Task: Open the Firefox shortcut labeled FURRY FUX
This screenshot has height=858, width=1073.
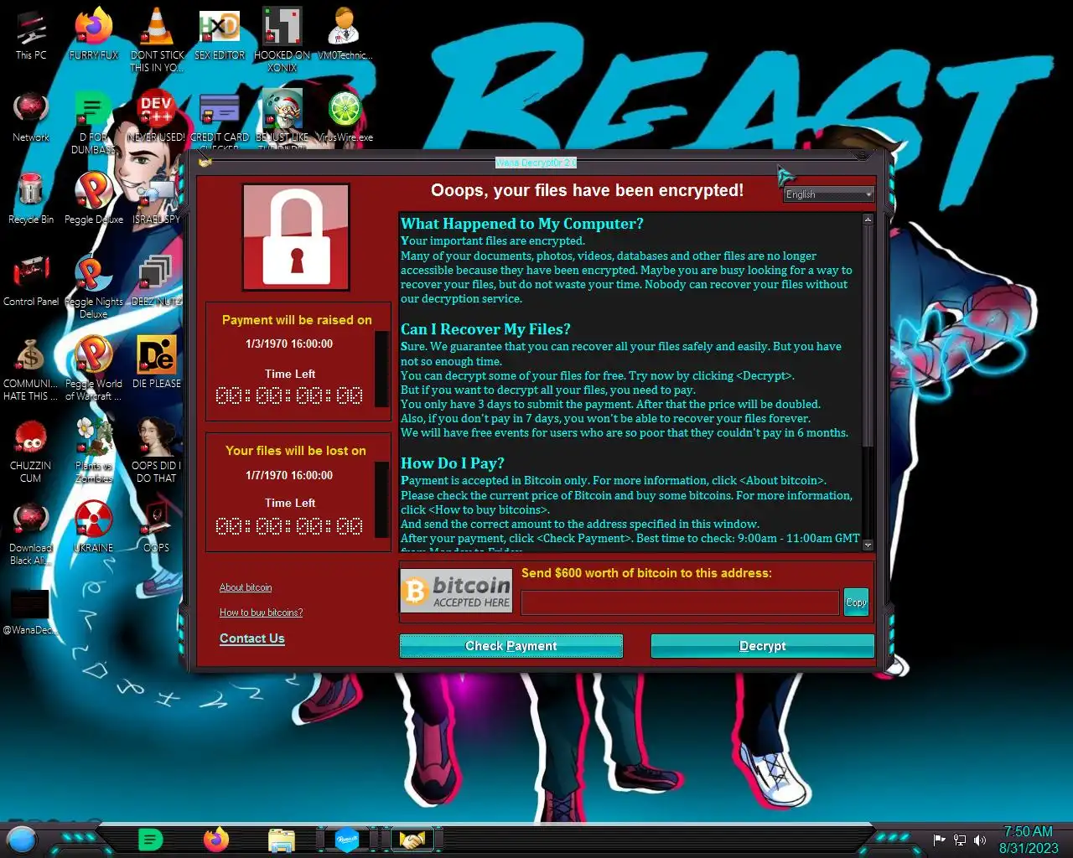Action: 93,34
